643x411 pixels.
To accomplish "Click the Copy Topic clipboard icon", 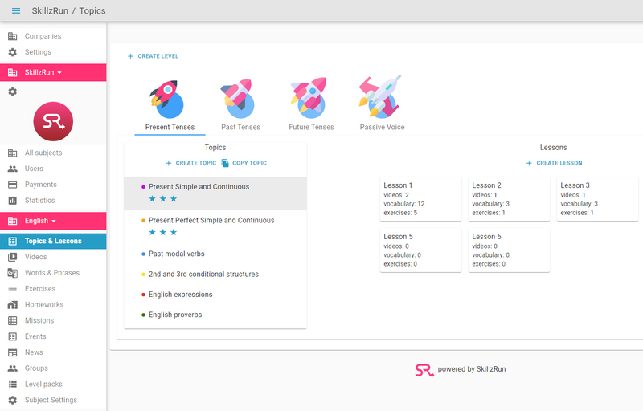I will 225,163.
